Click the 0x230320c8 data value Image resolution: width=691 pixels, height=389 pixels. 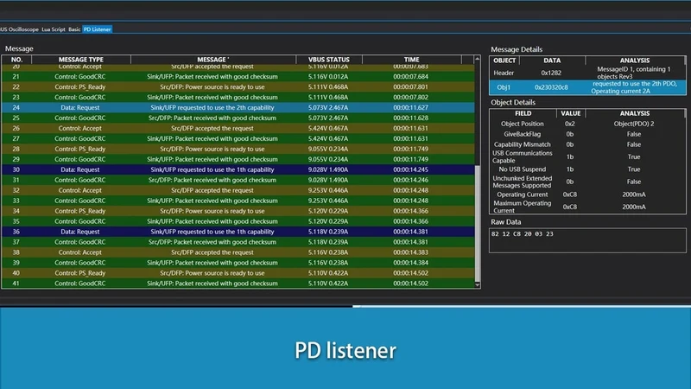coord(551,87)
